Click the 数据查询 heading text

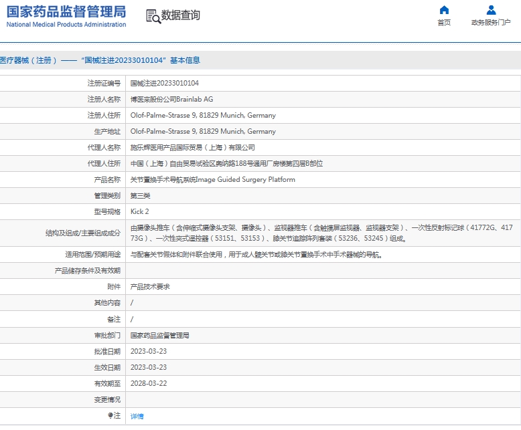(180, 15)
